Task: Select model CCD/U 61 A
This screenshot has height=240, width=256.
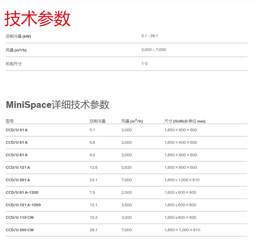Action: pyautogui.click(x=16, y=142)
